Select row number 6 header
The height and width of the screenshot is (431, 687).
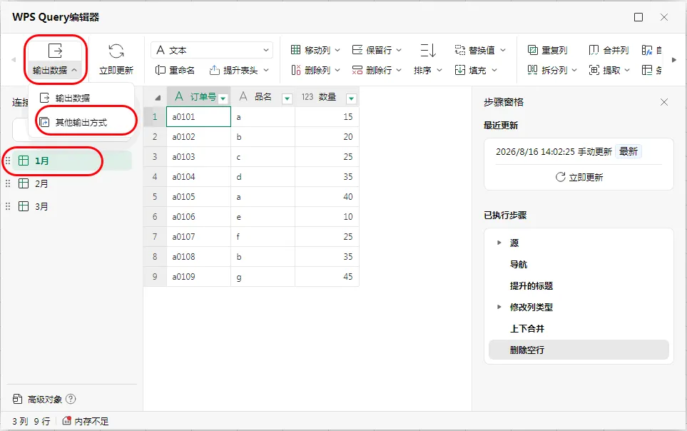pyautogui.click(x=155, y=217)
